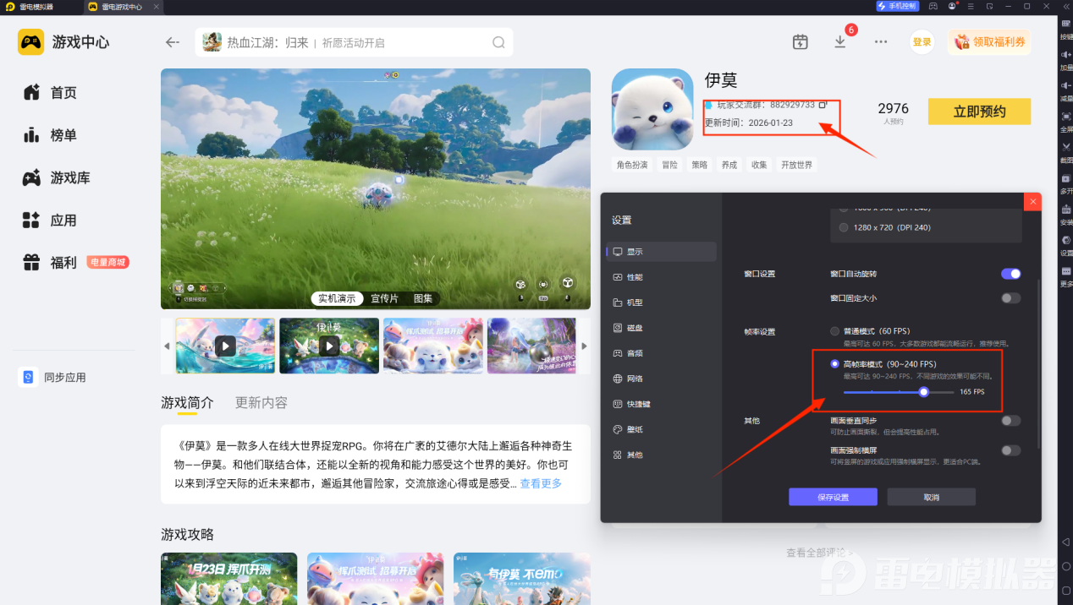The width and height of the screenshot is (1073, 605).
Task: Click the back arrow beside search box
Action: pos(173,42)
